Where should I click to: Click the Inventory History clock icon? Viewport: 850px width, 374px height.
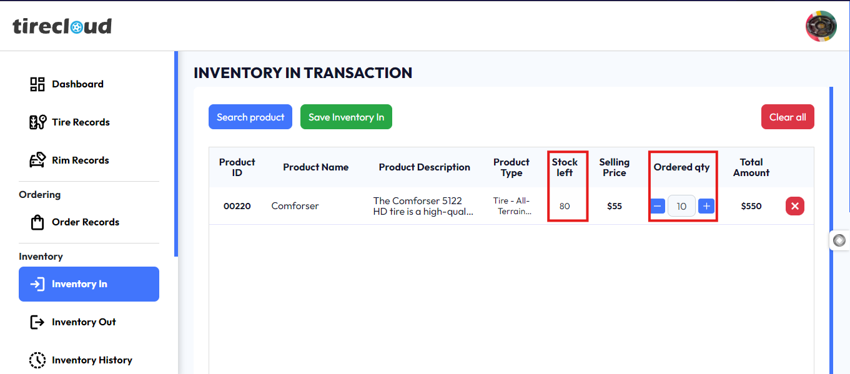click(x=37, y=360)
